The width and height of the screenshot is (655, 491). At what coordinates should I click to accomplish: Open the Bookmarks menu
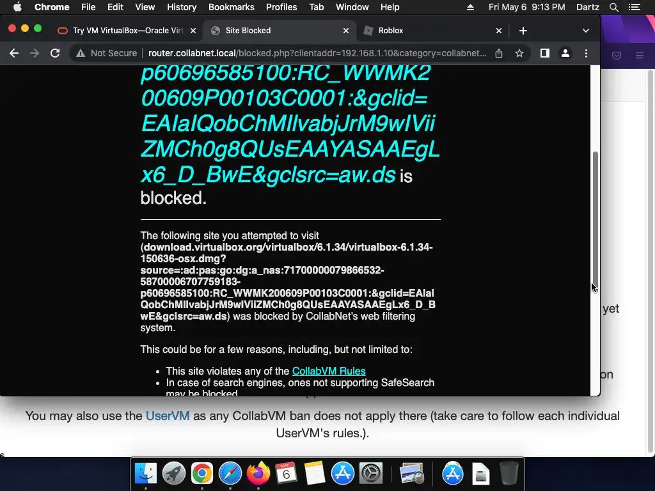point(232,7)
